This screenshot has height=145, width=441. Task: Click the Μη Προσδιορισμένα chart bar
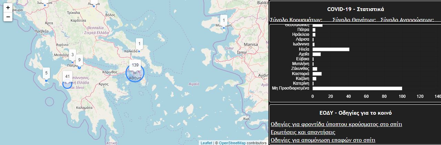tap(357, 89)
